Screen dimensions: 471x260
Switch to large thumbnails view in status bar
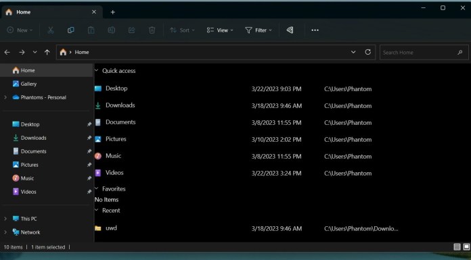pyautogui.click(x=466, y=246)
